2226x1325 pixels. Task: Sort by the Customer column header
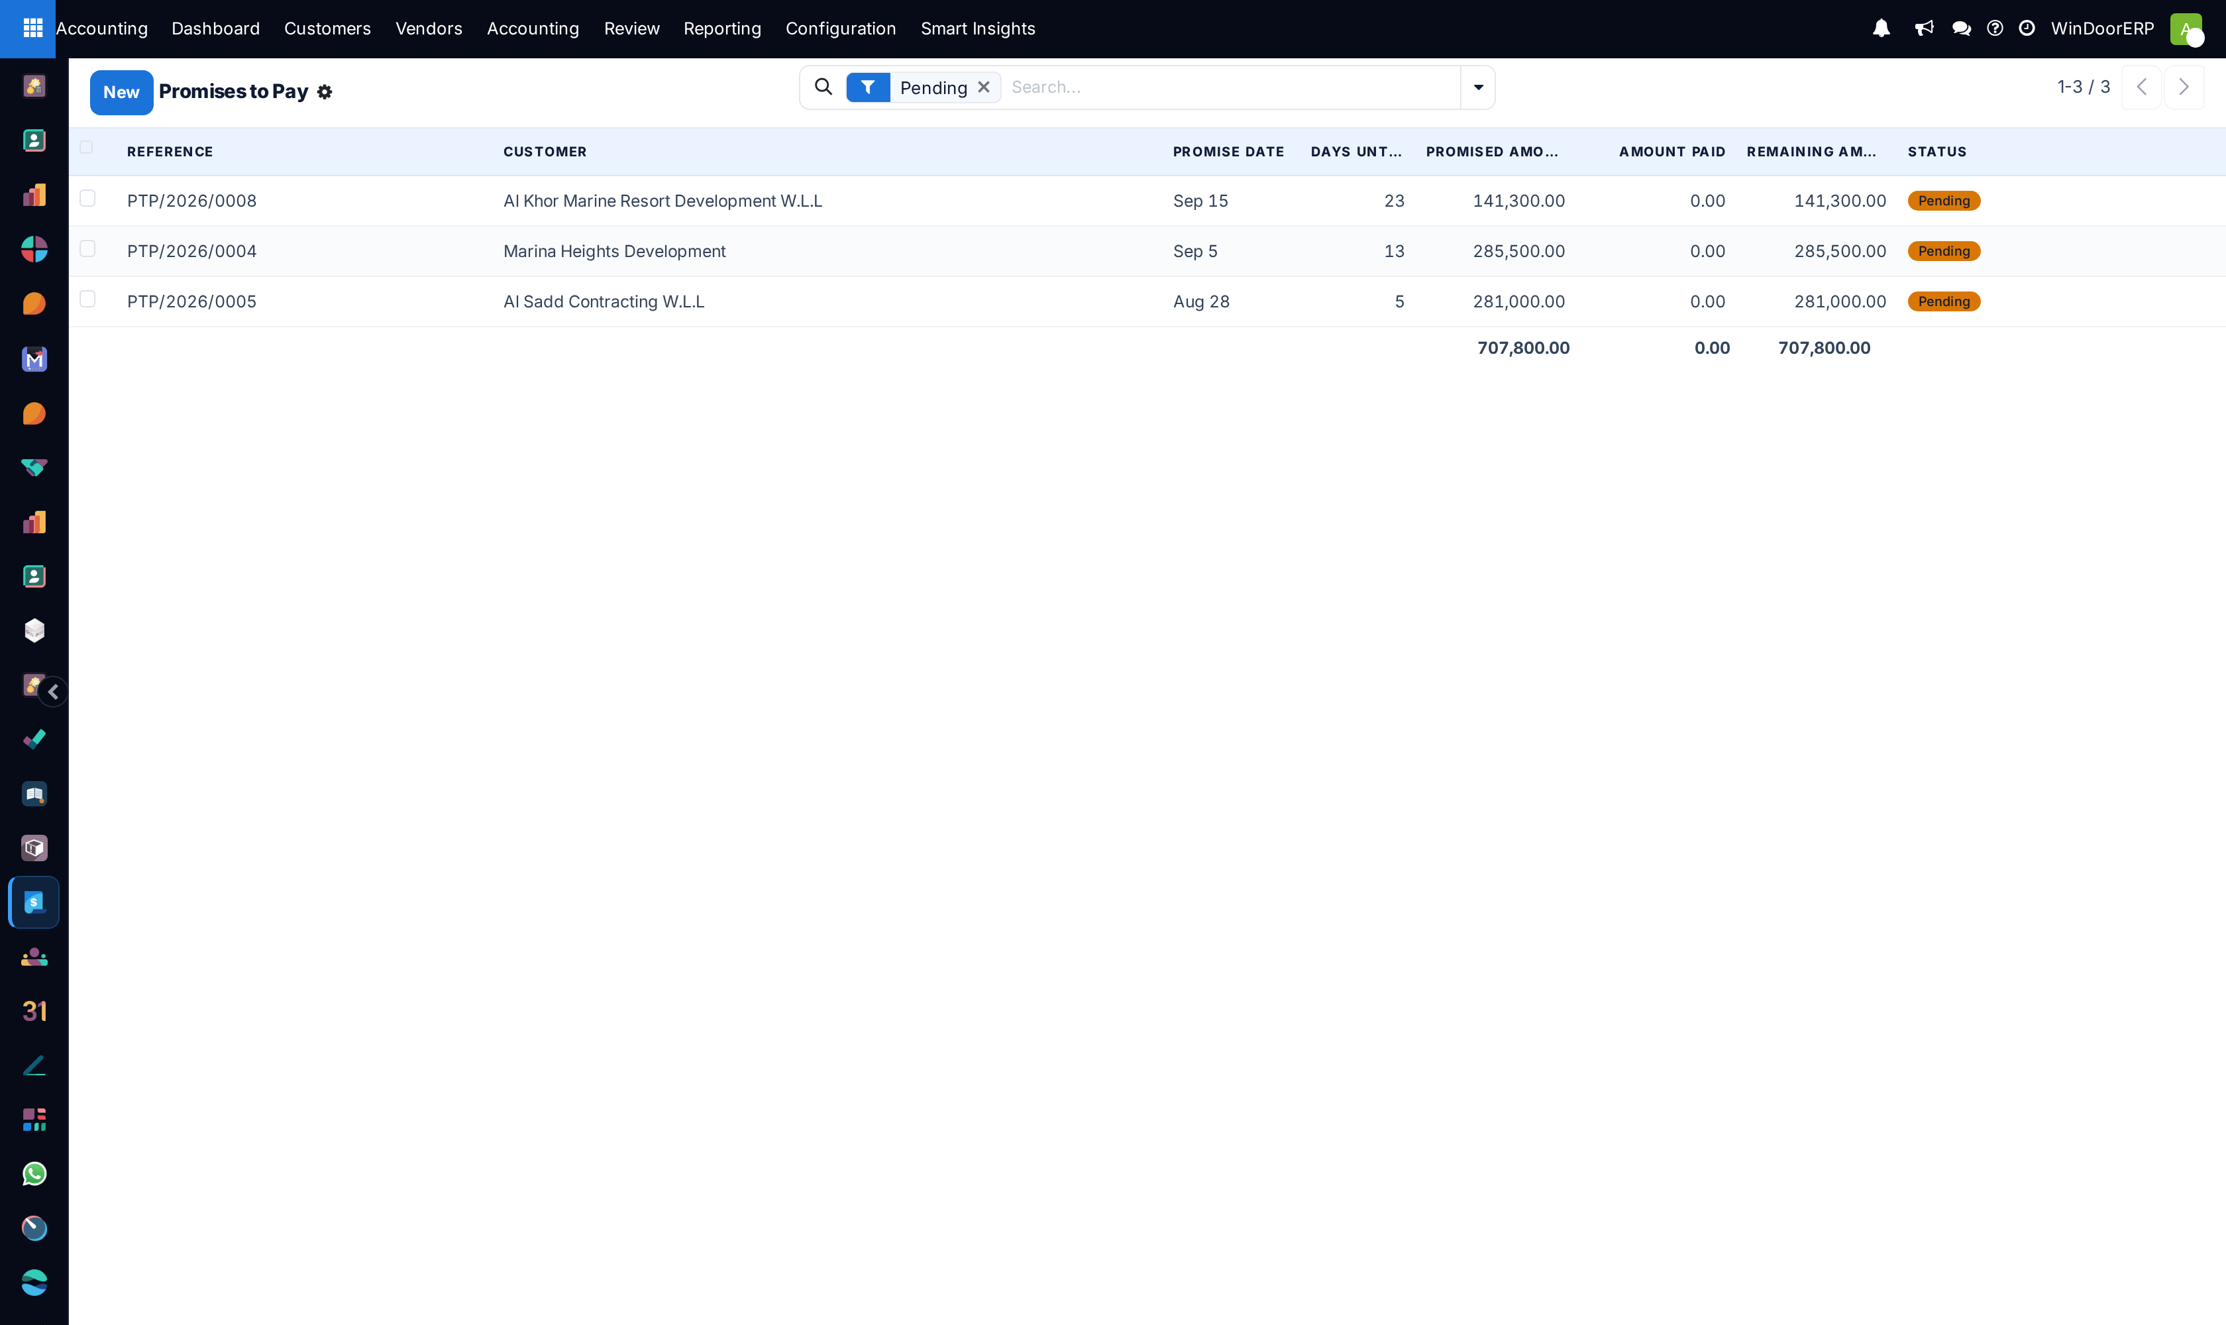545,152
